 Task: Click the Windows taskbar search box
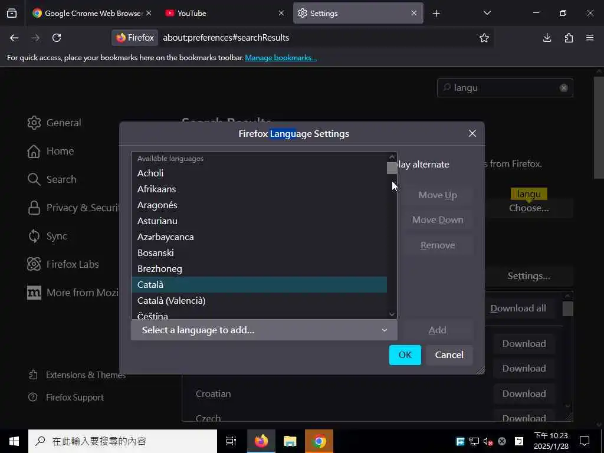click(x=123, y=441)
